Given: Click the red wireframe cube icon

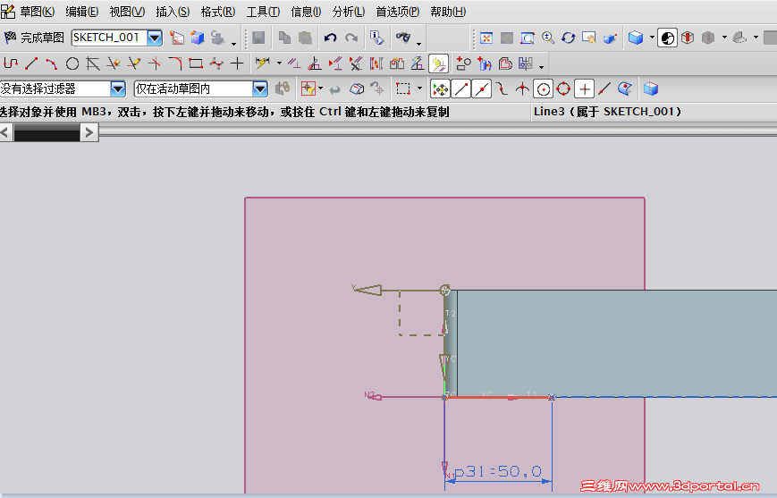Looking at the screenshot, I should [688, 38].
